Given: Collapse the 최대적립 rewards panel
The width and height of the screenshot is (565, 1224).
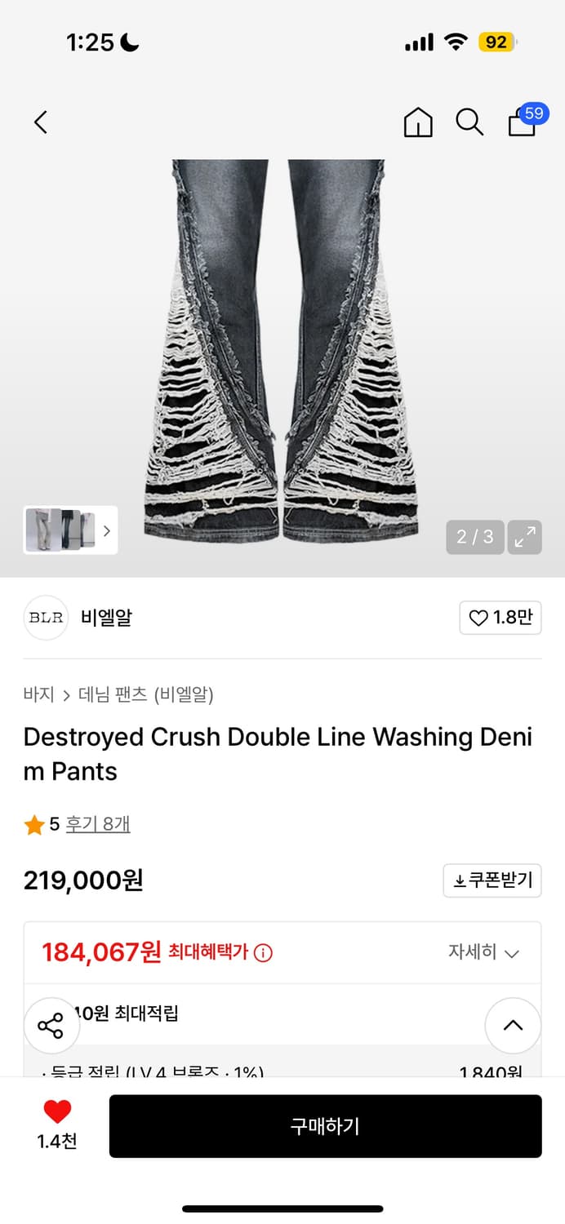Looking at the screenshot, I should 513,1025.
